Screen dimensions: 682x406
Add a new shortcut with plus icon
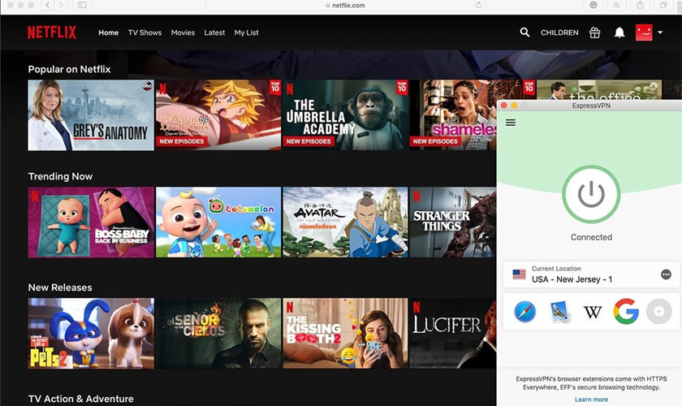659,312
